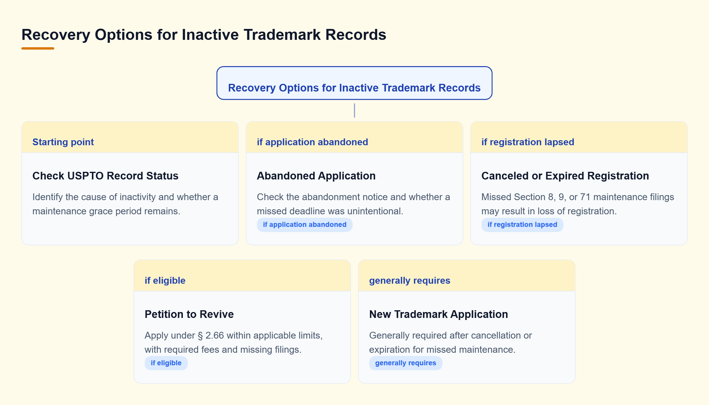Click the 'if eligible' pill tag
Viewport: 709px width, 405px height.
pyautogui.click(x=166, y=363)
